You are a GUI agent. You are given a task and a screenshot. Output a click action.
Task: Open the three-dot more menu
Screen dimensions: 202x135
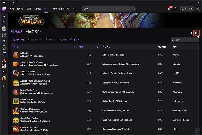pyautogui.click(x=74, y=9)
